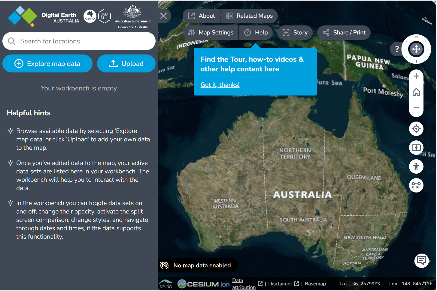
Task: Click the compass gyroscope center control
Action: tap(416, 49)
